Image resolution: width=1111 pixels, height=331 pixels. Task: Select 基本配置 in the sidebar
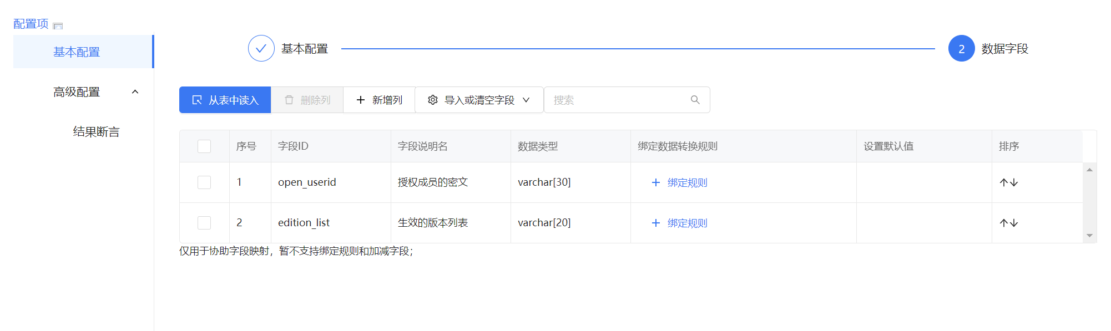click(x=77, y=52)
